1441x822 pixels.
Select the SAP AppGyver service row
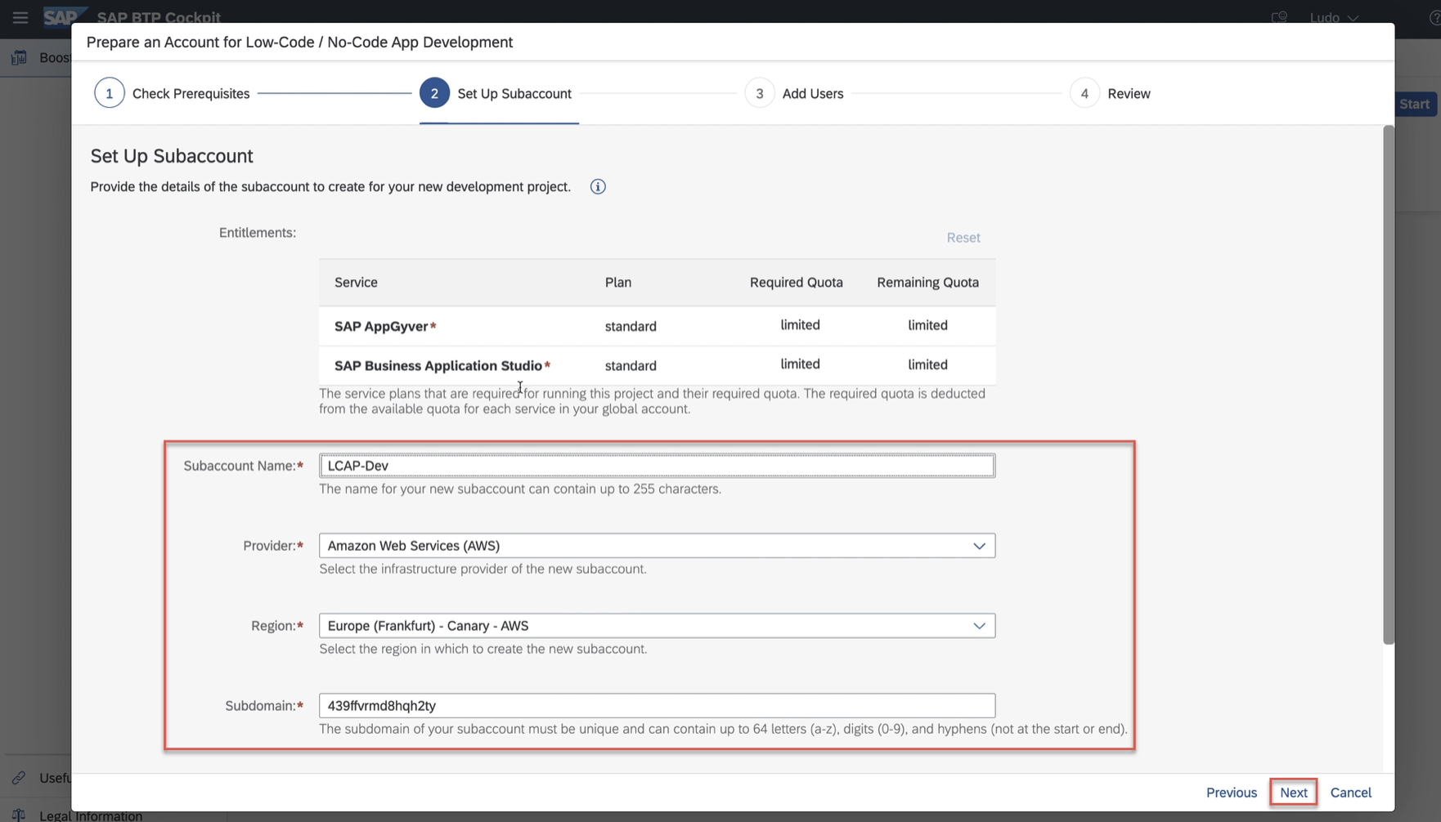[657, 326]
